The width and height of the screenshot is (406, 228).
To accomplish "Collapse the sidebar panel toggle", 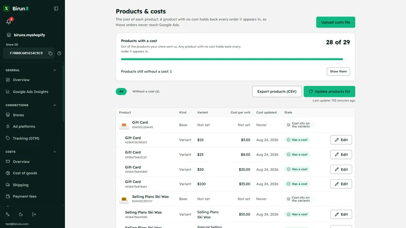I will pos(56,9).
